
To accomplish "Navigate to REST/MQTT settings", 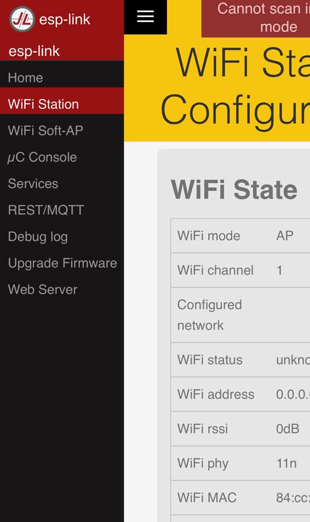I will pyautogui.click(x=62, y=209).
